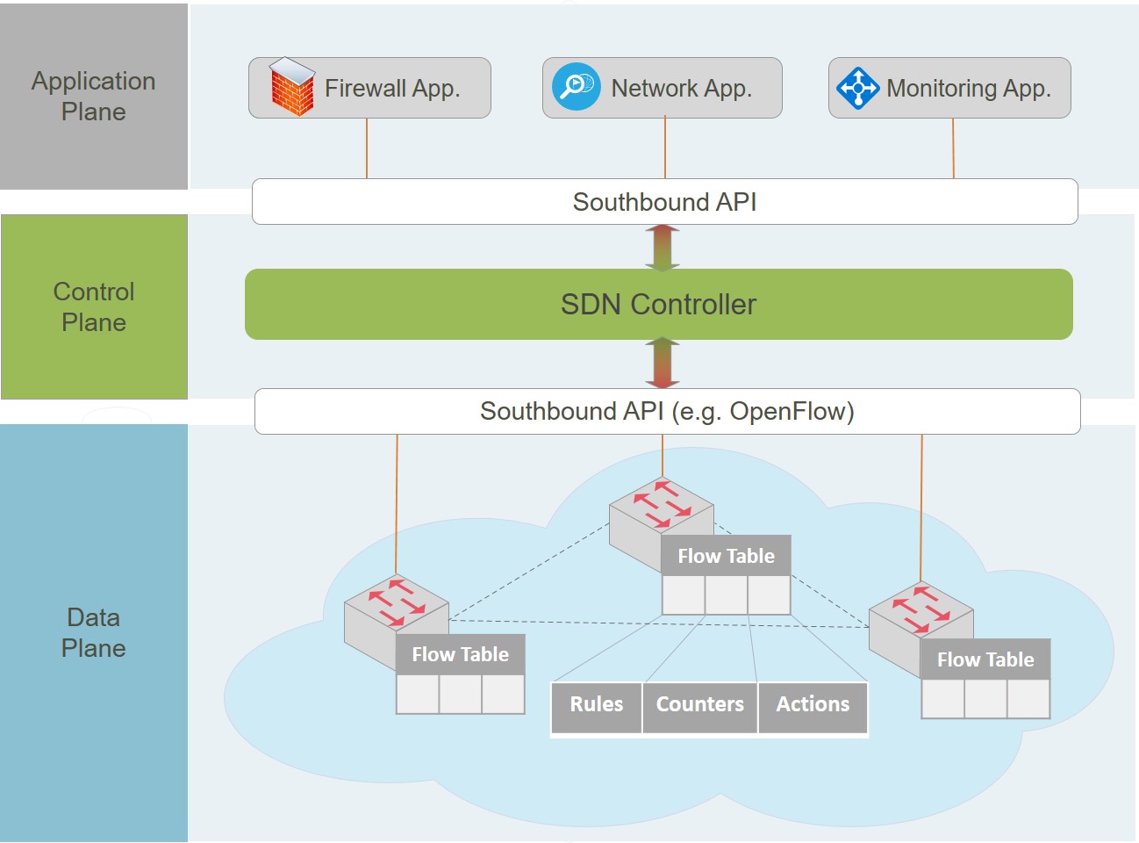Image resolution: width=1139 pixels, height=843 pixels.
Task: Click the double arrow above SDN Controller
Action: point(663,248)
